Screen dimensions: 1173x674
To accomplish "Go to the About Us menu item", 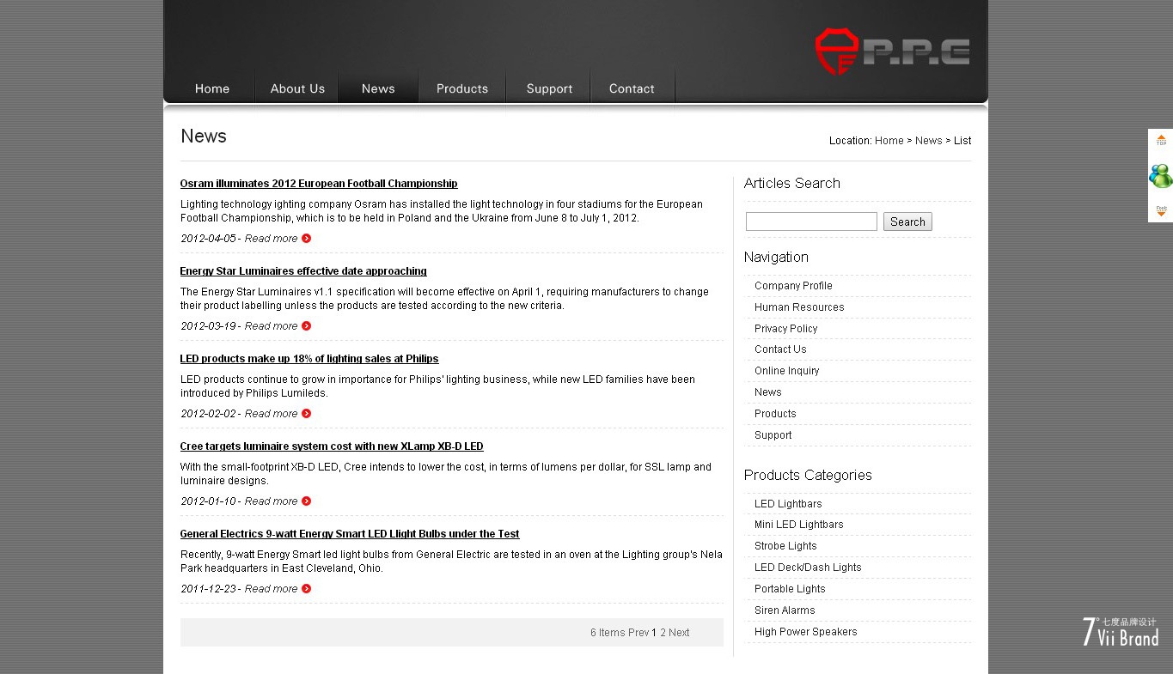I will coord(297,88).
